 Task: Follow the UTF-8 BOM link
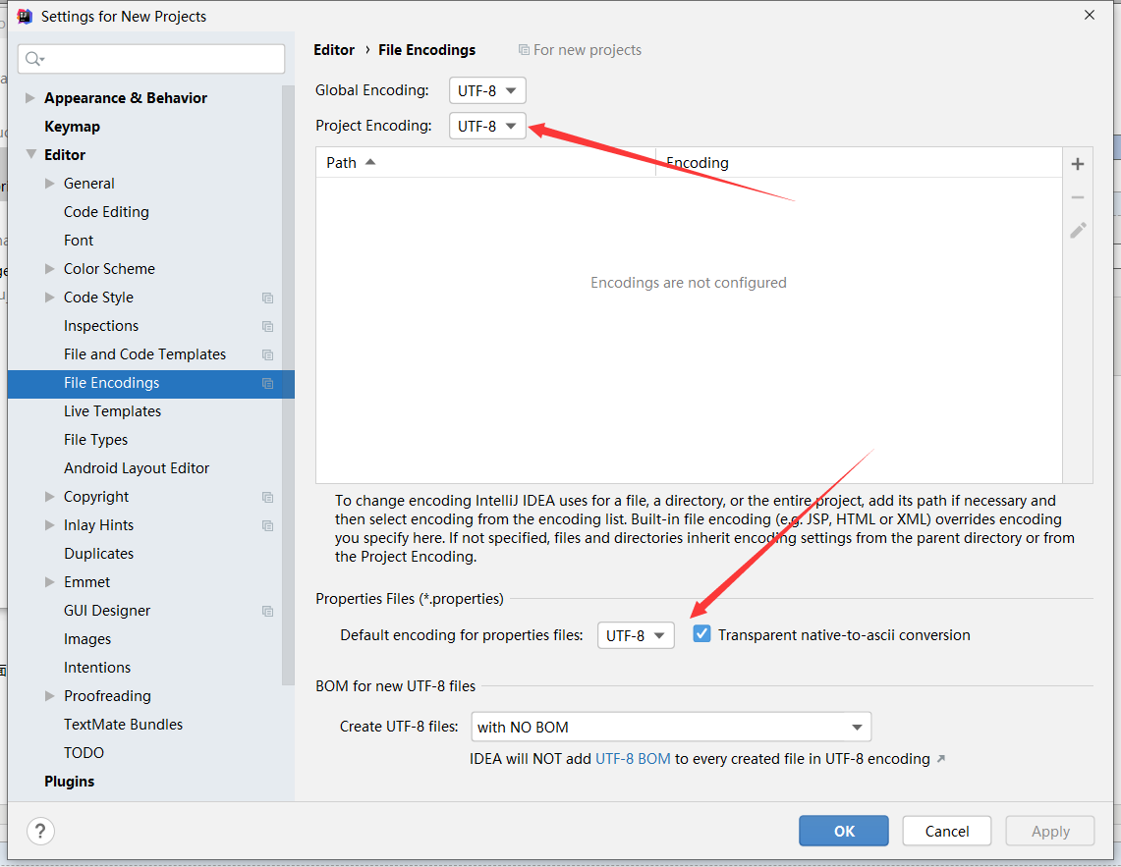pyautogui.click(x=633, y=759)
